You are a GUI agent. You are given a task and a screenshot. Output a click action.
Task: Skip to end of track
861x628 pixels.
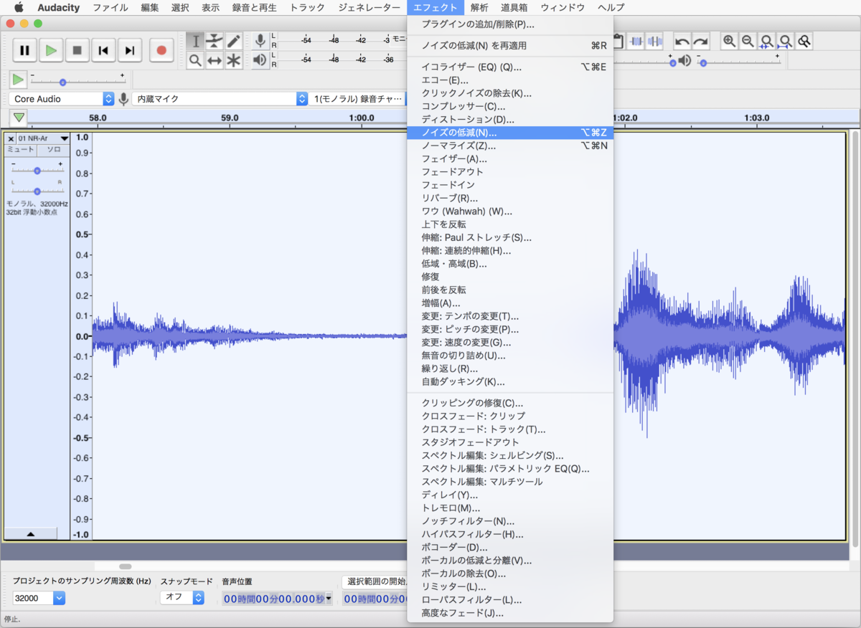[x=129, y=50]
